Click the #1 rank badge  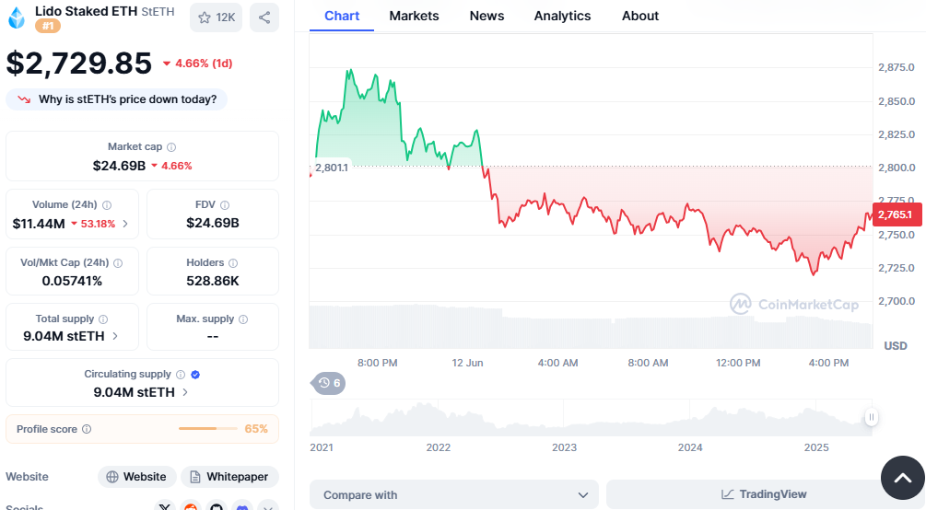[x=48, y=26]
